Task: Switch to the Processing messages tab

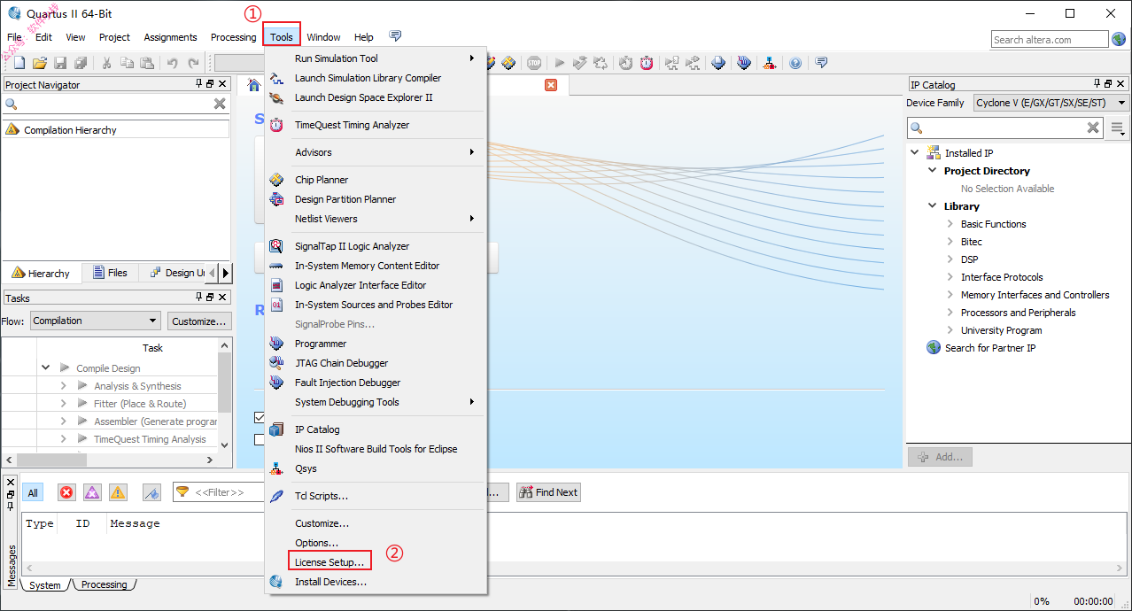Action: pos(105,584)
